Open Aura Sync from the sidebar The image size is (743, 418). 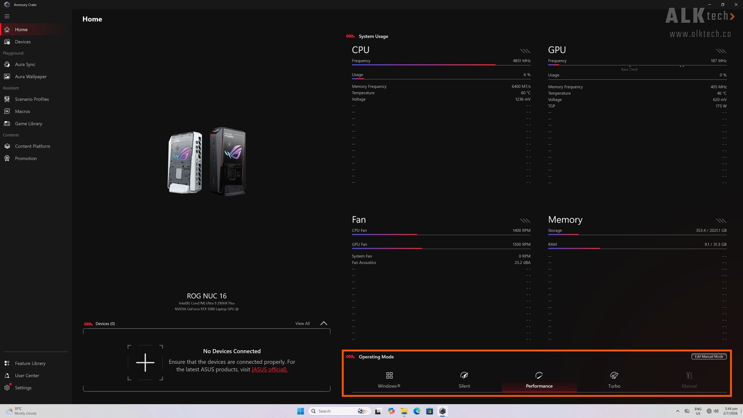coord(36,64)
